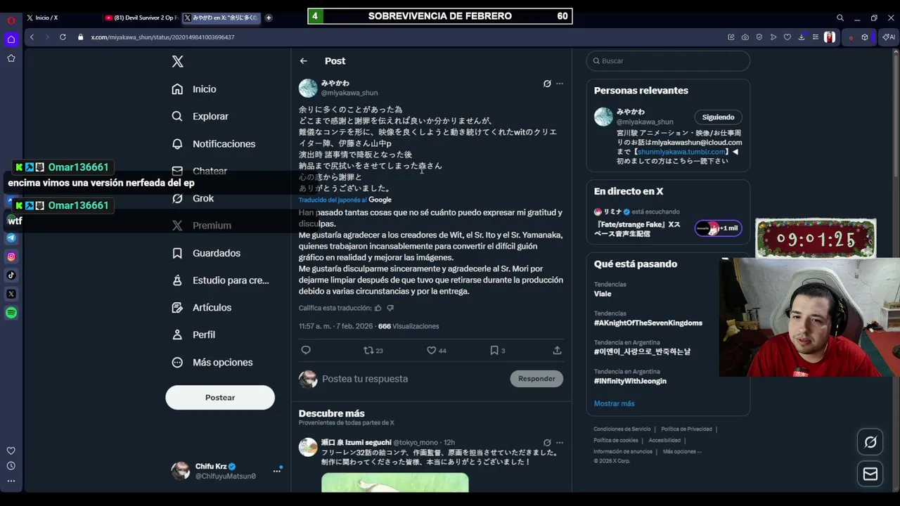Click miyakawa profile avatar on post
This screenshot has width=900, height=506.
click(x=308, y=88)
